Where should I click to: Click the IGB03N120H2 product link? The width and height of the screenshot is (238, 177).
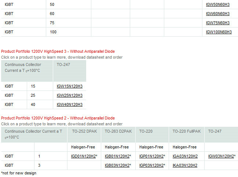[x=117, y=166]
